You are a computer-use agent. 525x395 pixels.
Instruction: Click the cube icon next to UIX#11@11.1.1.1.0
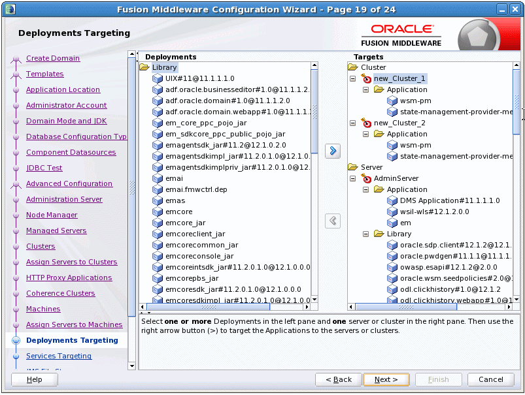click(x=158, y=78)
